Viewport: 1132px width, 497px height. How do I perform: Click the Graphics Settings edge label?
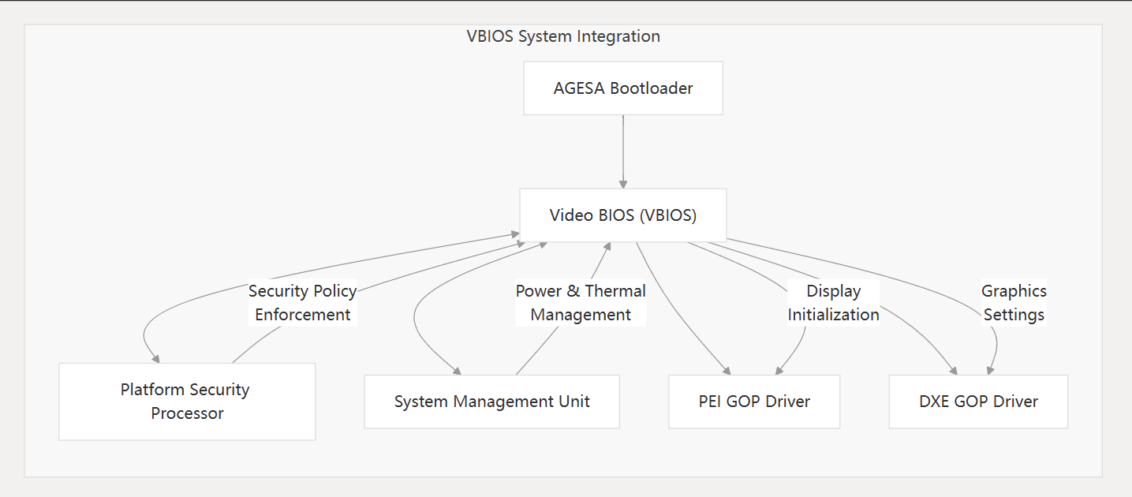click(1014, 302)
